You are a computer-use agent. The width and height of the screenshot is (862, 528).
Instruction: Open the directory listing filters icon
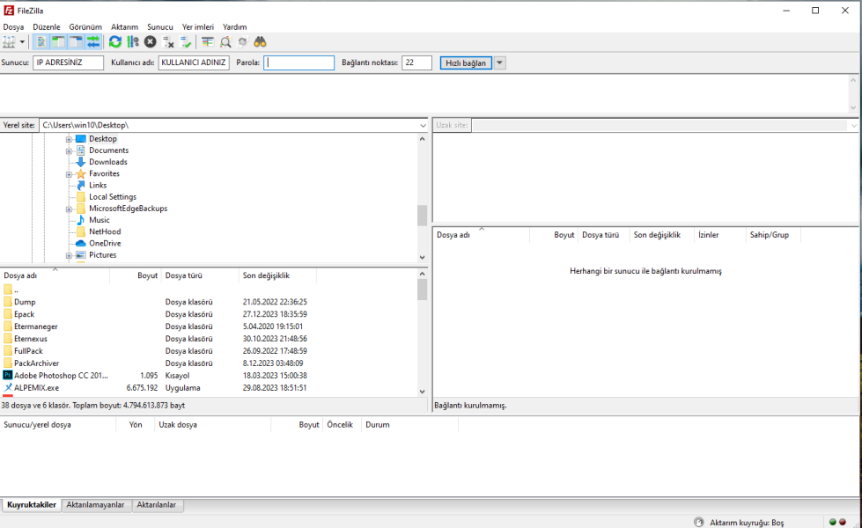point(208,42)
